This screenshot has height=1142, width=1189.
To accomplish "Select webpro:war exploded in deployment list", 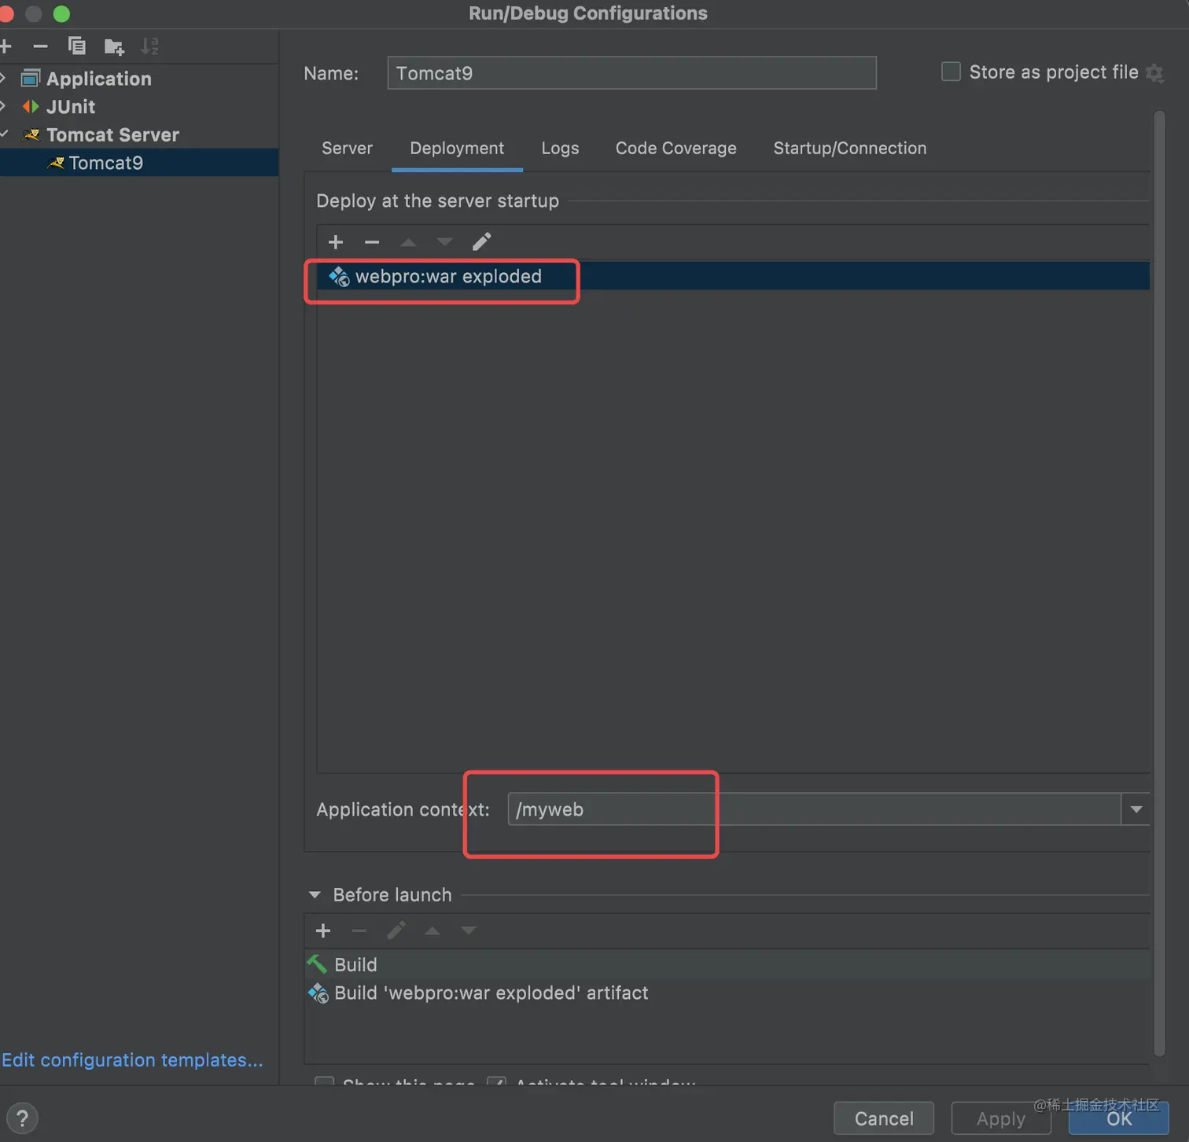I will (733, 276).
